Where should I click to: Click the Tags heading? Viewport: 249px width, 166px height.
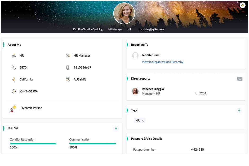(x=134, y=110)
